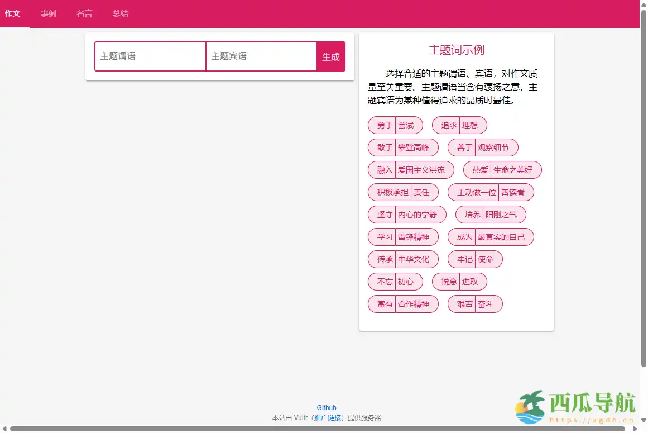Select the 追求理想 example chip

pos(459,125)
